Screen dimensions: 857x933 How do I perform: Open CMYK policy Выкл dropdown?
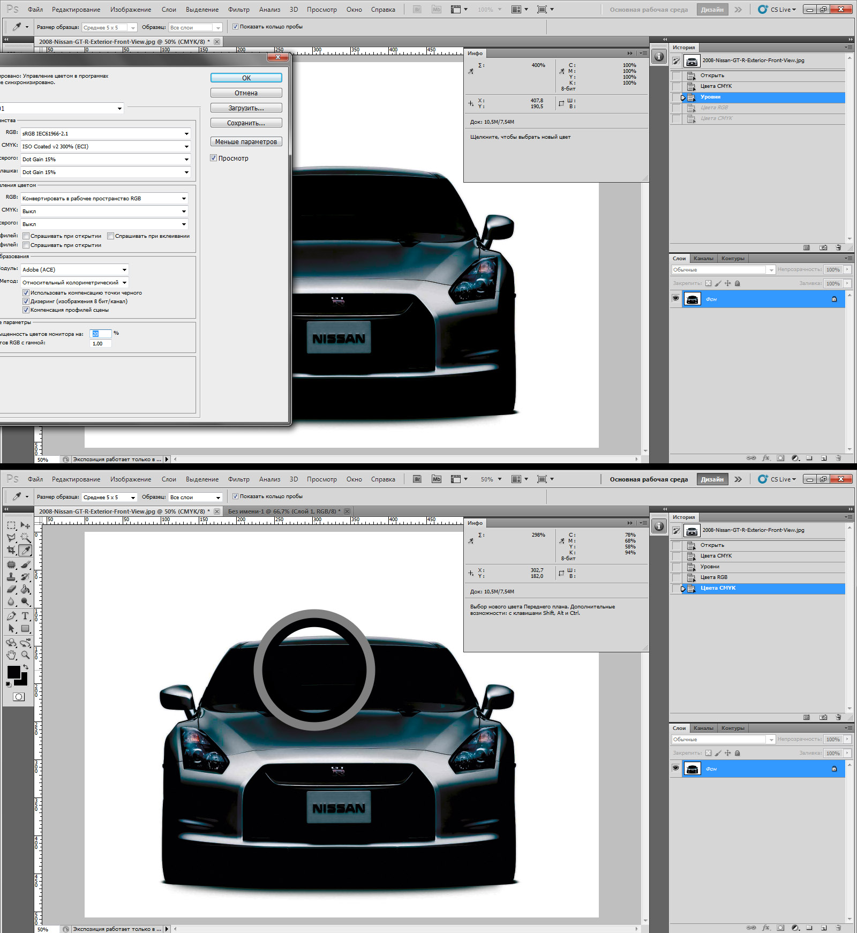(104, 211)
